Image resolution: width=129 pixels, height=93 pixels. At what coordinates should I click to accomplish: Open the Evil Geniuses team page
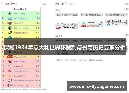point(20,18)
